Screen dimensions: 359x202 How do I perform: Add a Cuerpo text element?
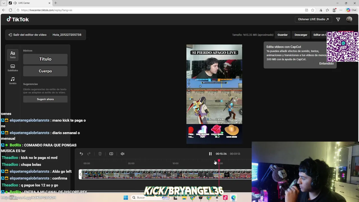click(x=45, y=71)
